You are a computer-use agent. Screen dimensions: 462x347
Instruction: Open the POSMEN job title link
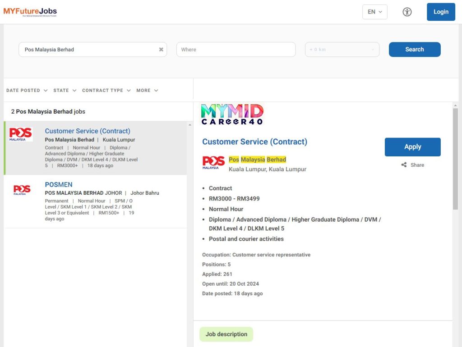59,184
